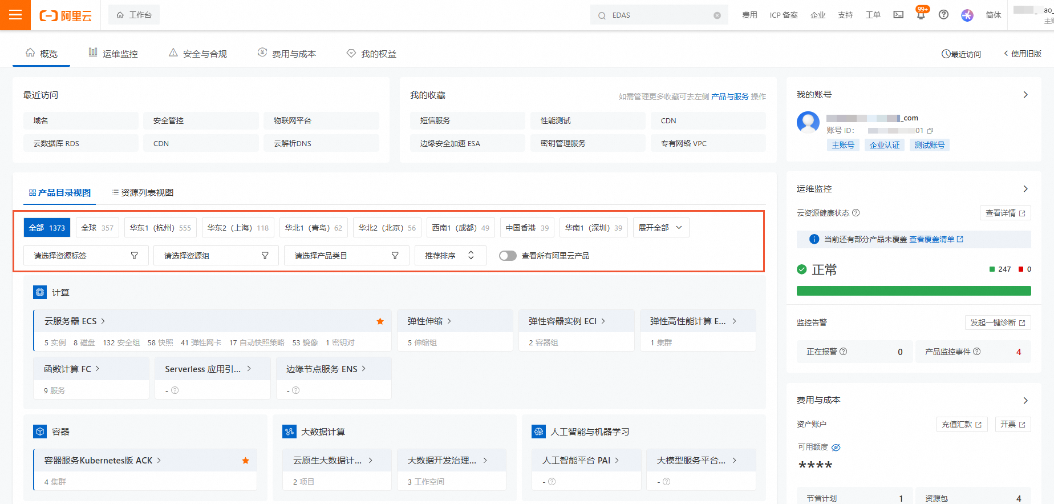Screen dimensions: 1054x504
Task: Click the ACK Kubernetes favorite star icon
Action: click(x=246, y=461)
